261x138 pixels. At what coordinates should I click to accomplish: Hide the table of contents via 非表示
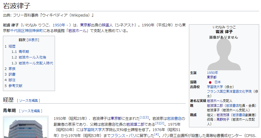click(x=33, y=40)
